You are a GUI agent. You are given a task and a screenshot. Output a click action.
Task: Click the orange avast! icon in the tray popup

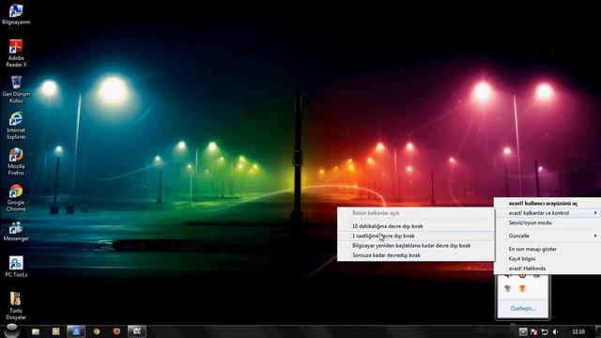click(x=522, y=288)
